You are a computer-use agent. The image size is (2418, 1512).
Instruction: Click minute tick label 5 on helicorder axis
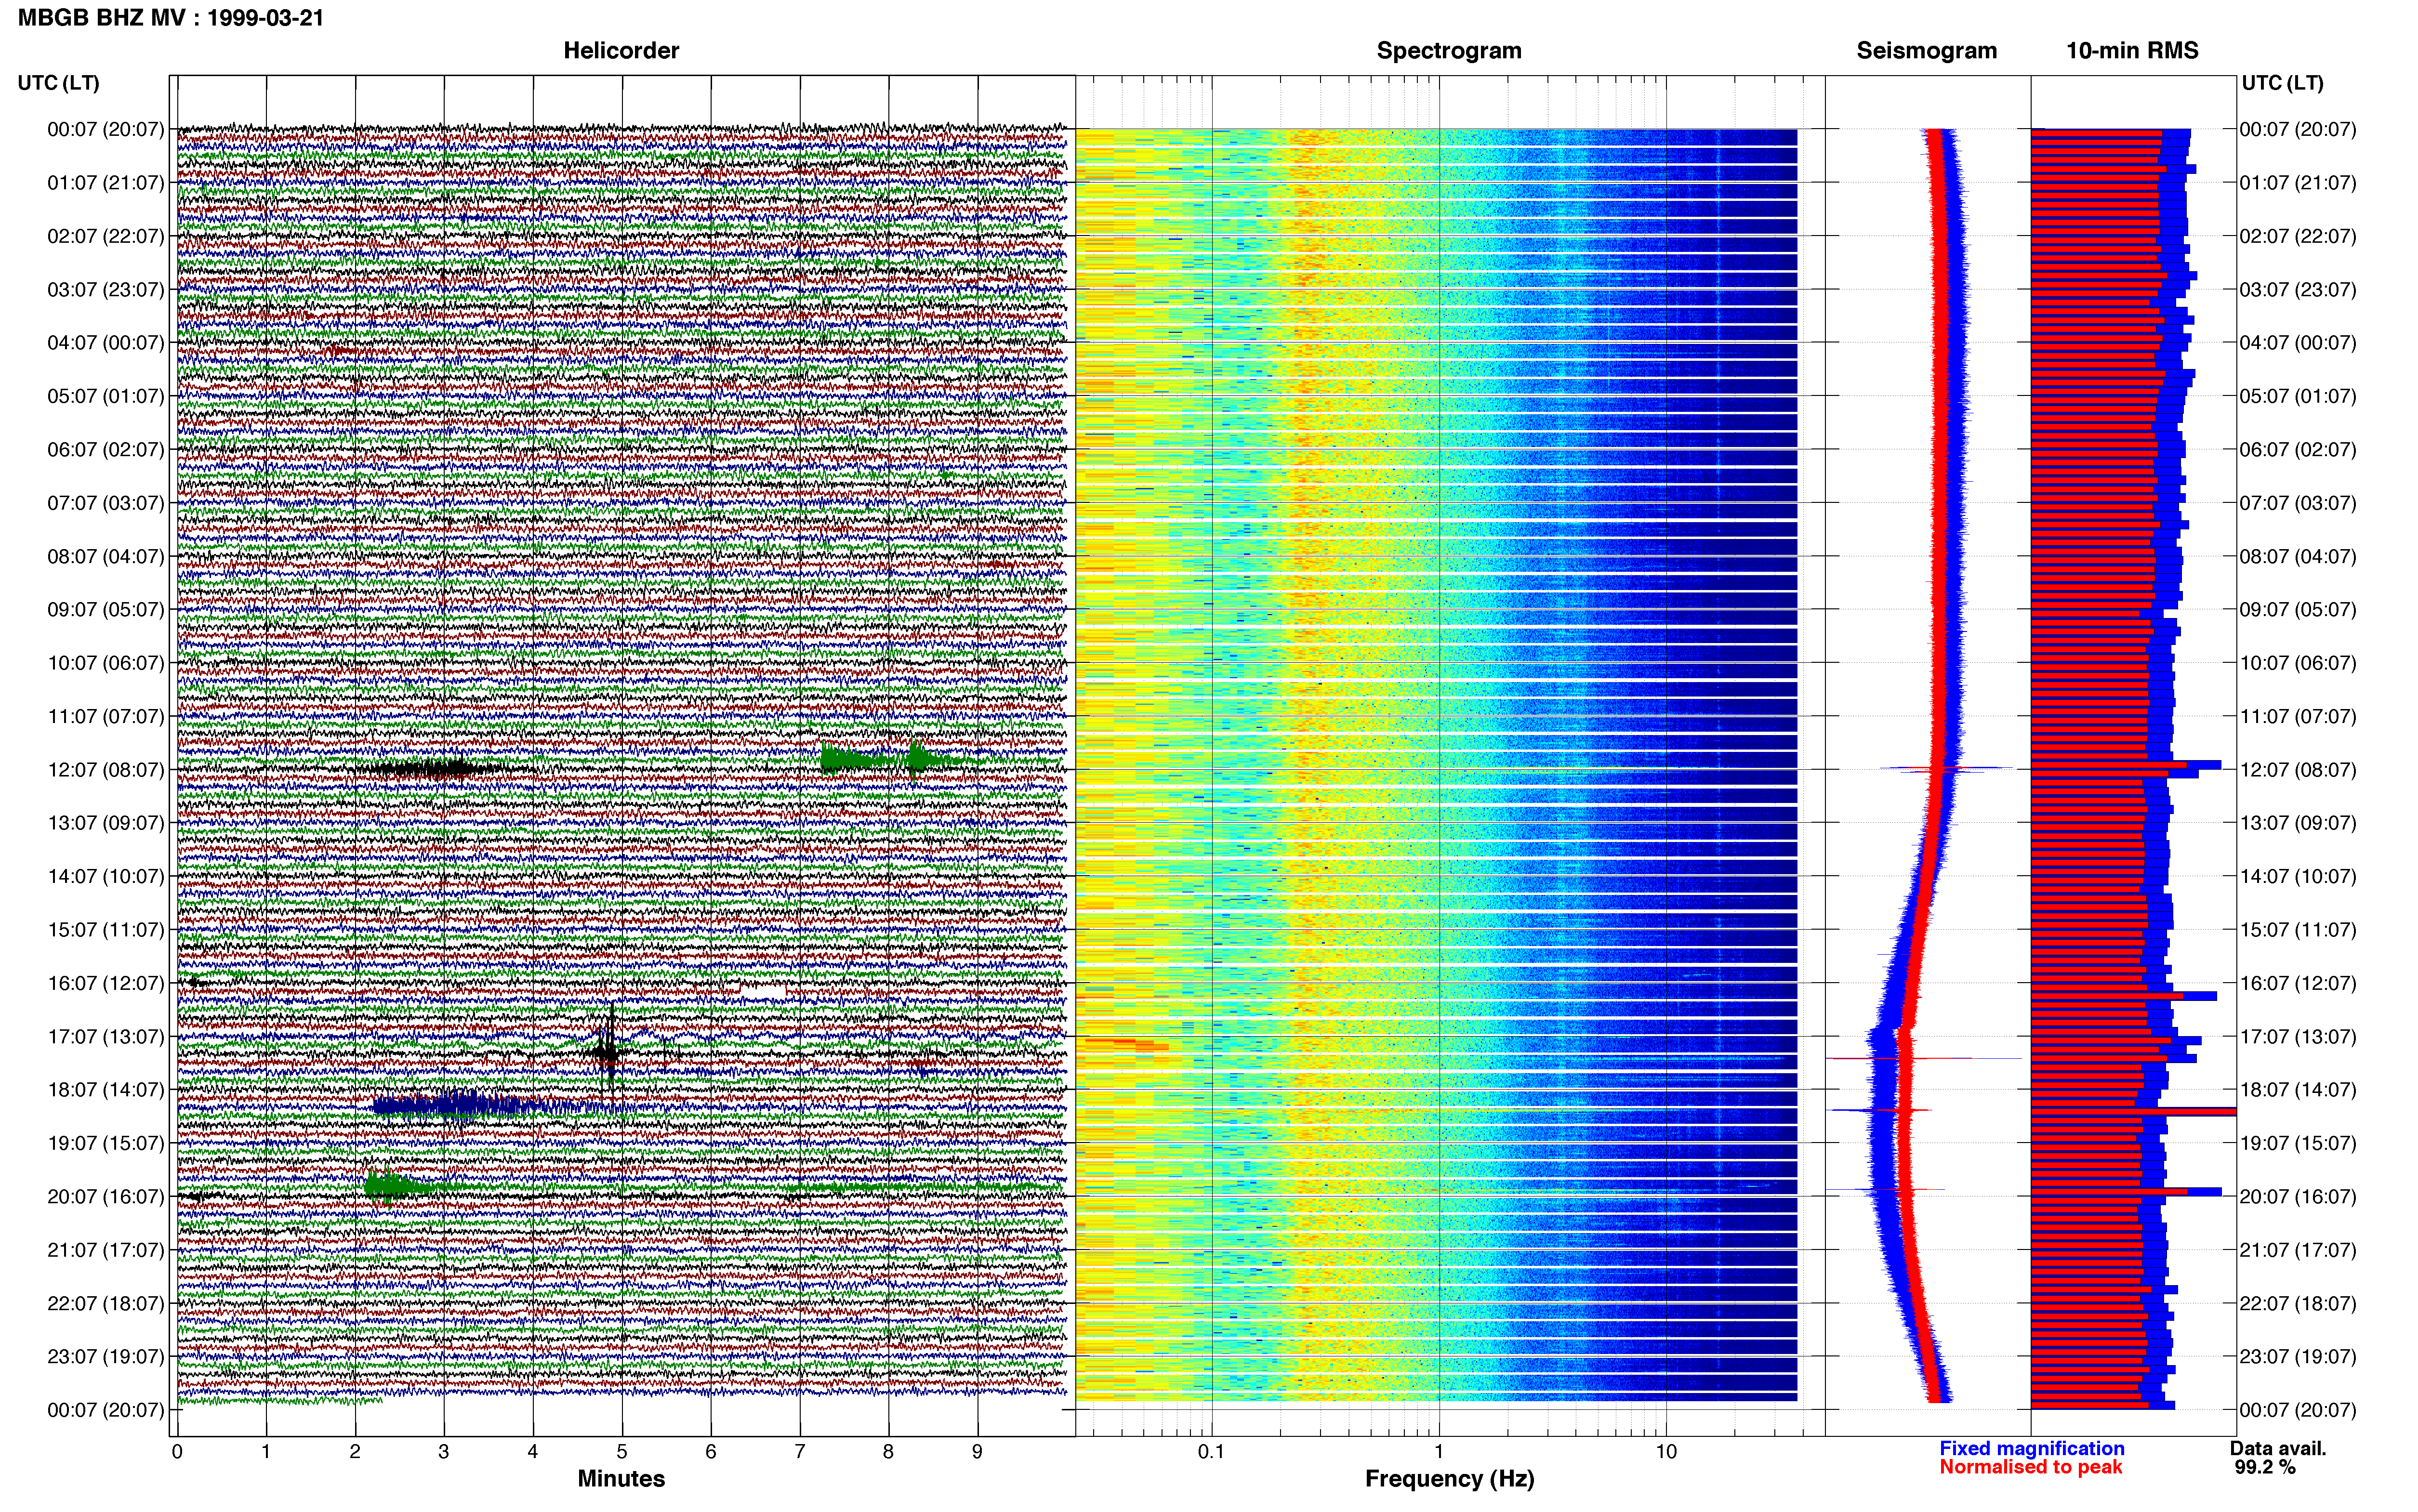tap(622, 1451)
